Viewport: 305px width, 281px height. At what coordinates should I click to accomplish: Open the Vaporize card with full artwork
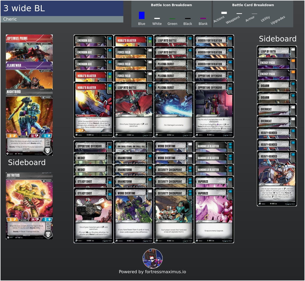pos(214,215)
